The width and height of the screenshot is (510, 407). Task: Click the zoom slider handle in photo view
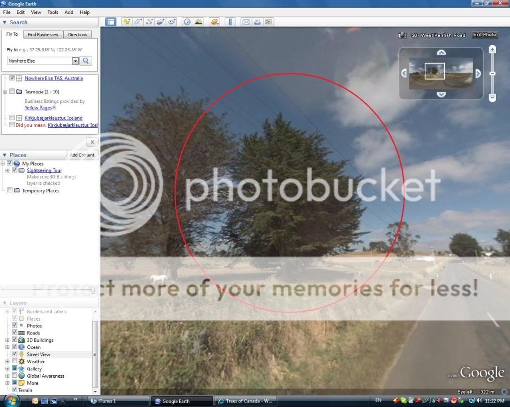pos(493,74)
